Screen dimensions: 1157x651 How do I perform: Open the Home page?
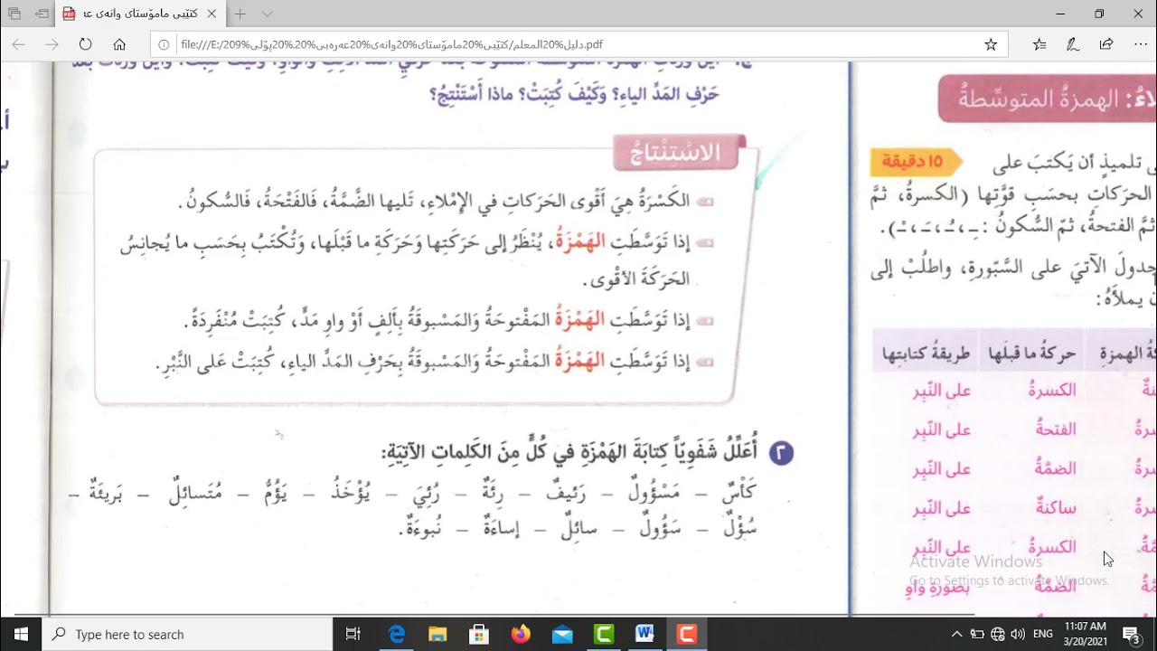click(119, 44)
